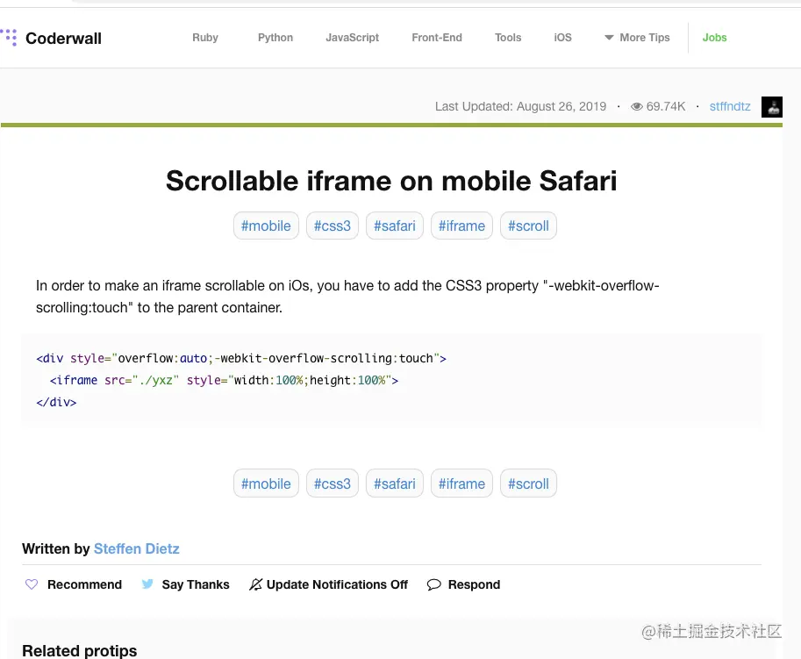Click the article title 'Scrollable iframe on mobile Safari'
The height and width of the screenshot is (659, 801).
coord(391,181)
